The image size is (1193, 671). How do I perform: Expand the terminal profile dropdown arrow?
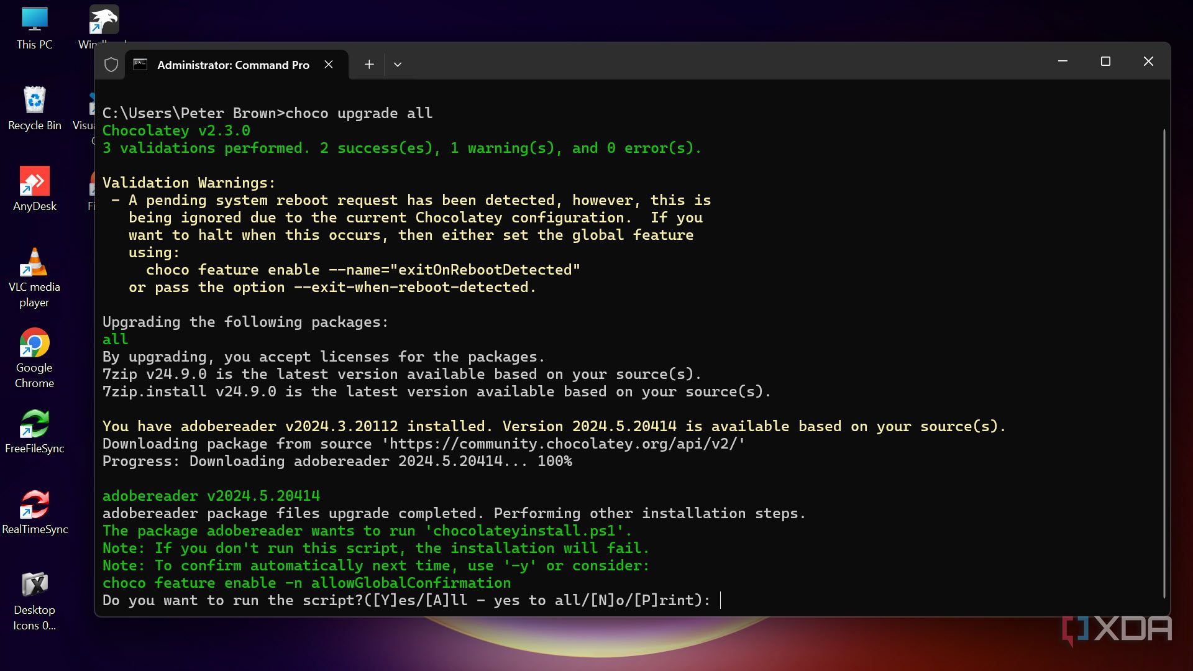[x=398, y=65]
